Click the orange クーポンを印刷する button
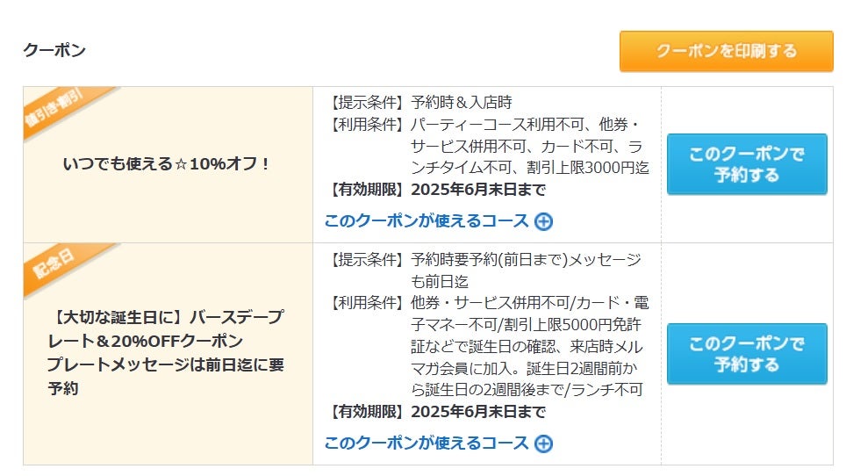This screenshot has height=476, width=846. pos(727,51)
